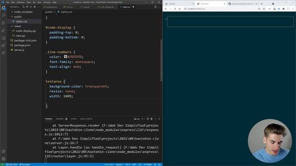Open the Remote Explorer view in the activity bar
This screenshot has height=166, width=296.
(x=3, y=38)
